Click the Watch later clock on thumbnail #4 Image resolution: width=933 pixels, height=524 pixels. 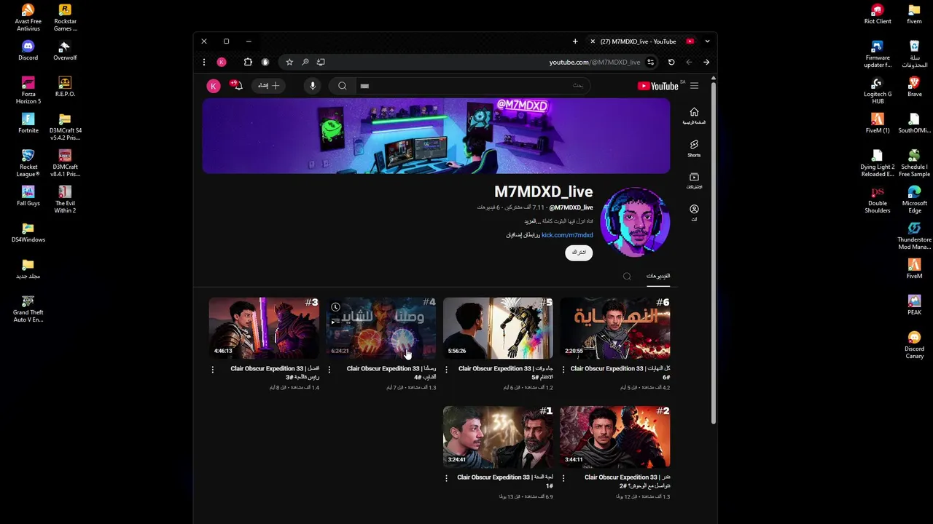[335, 307]
